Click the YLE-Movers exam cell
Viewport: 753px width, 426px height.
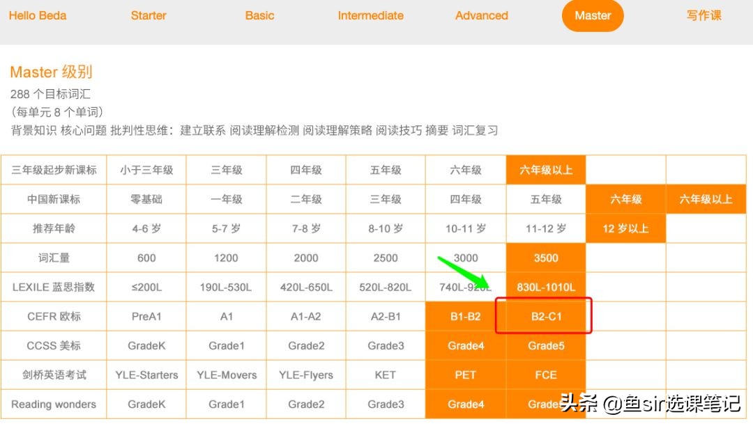pyautogui.click(x=226, y=374)
